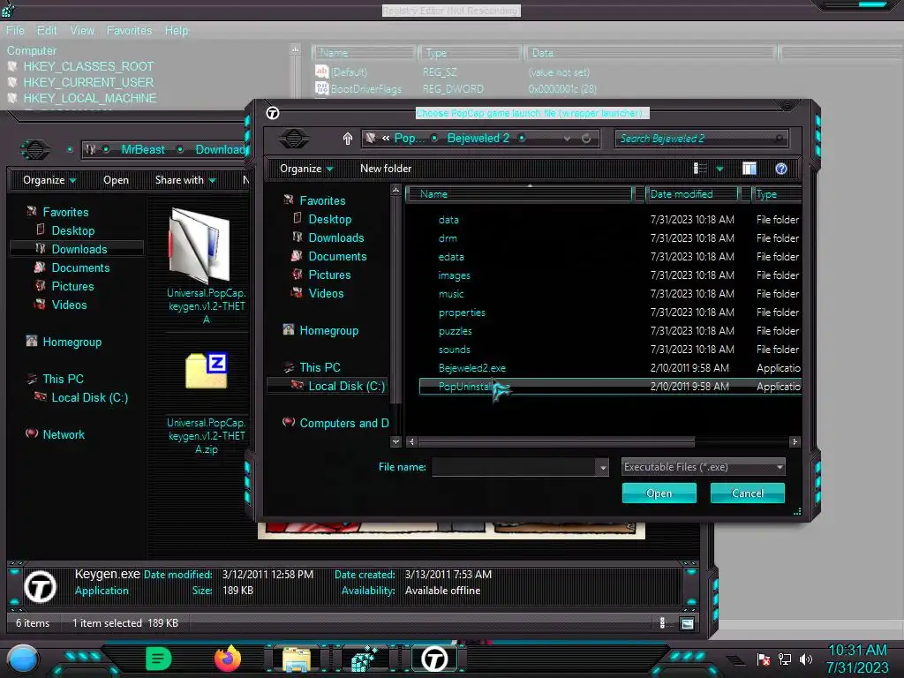
Task: Click the Organize dropdown in the file dialog
Action: (x=306, y=169)
